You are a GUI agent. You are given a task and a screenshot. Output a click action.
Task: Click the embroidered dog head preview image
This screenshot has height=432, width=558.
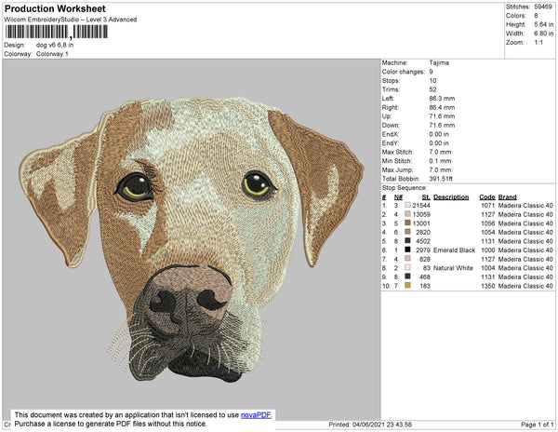pyautogui.click(x=192, y=239)
